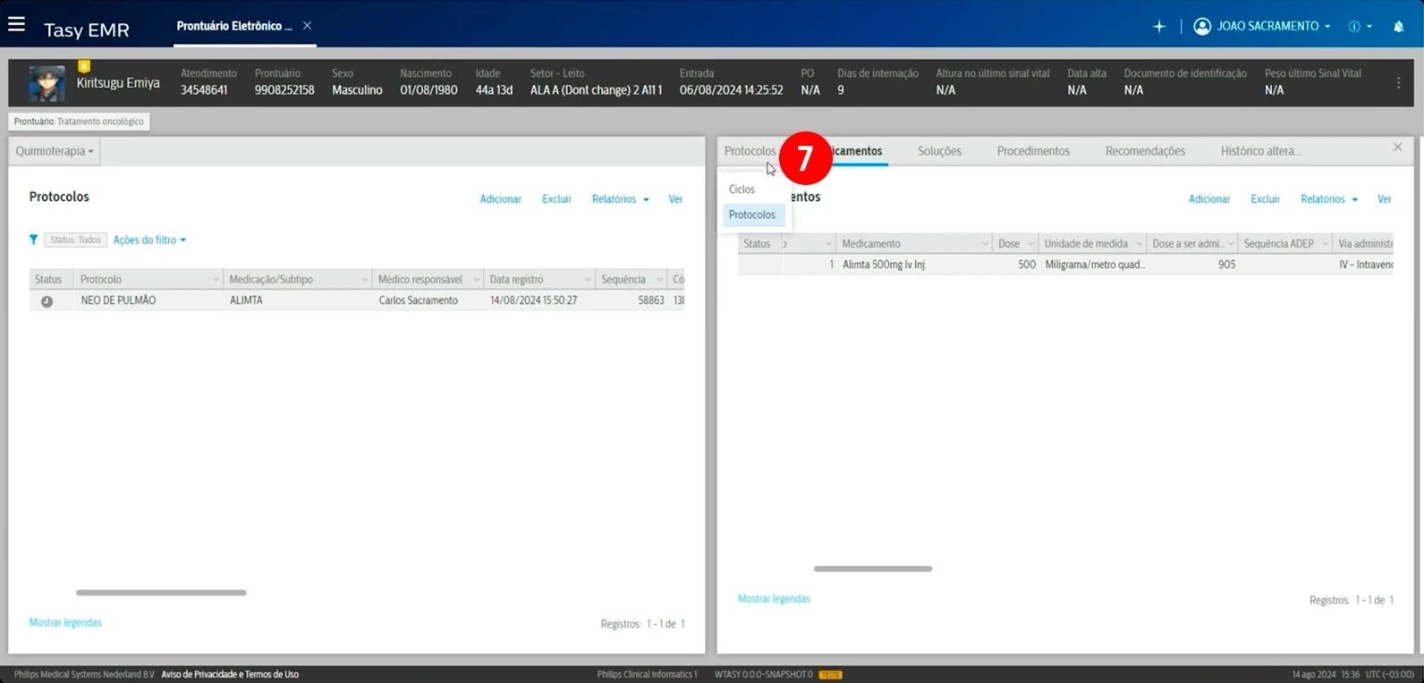
Task: Click the user account avatar icon
Action: (1202, 26)
